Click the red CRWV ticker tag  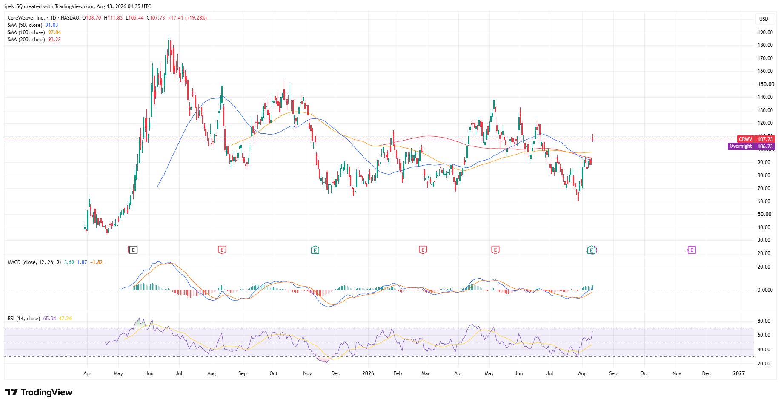click(745, 139)
